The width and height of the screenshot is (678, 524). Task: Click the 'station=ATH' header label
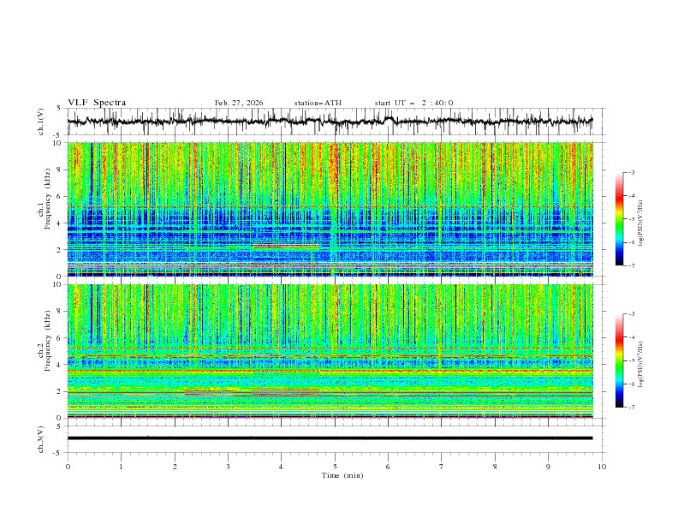(x=318, y=103)
